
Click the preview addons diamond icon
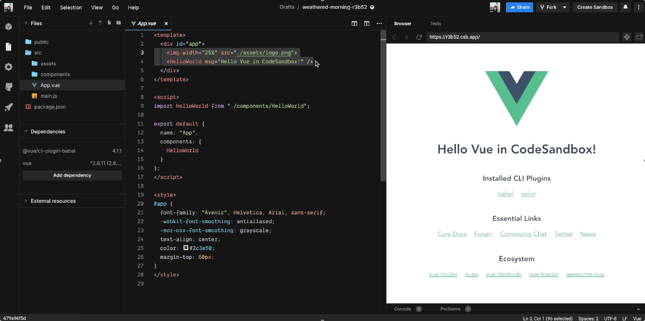point(626,37)
